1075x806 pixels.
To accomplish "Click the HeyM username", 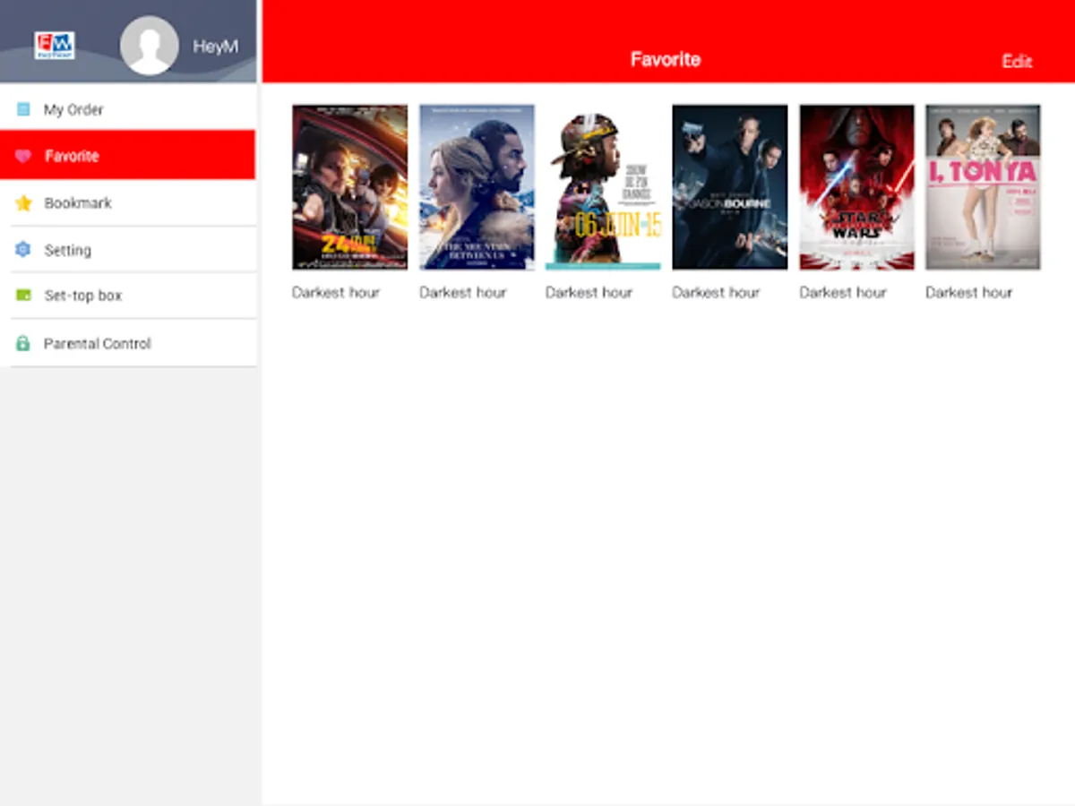I will pyautogui.click(x=216, y=47).
